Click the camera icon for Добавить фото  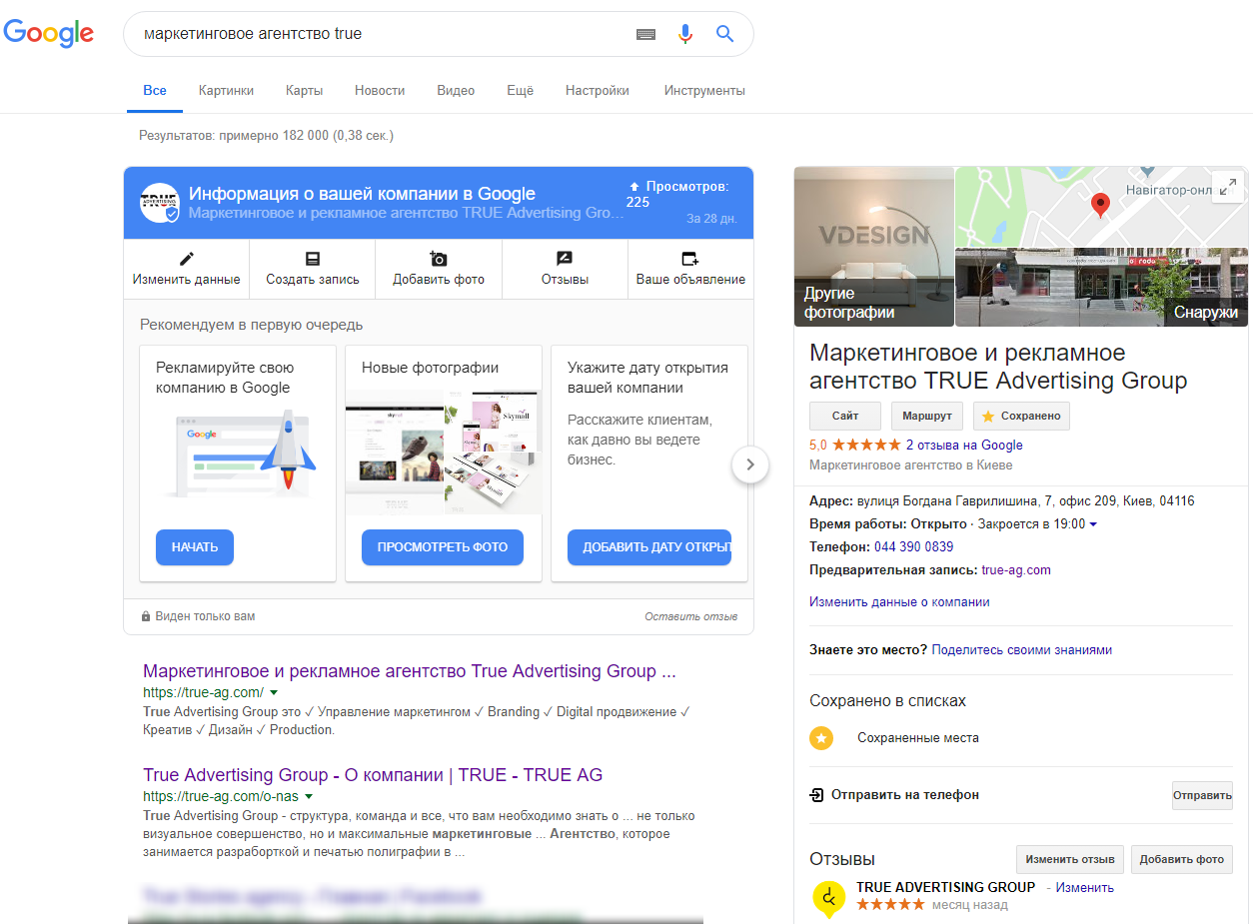pos(438,258)
